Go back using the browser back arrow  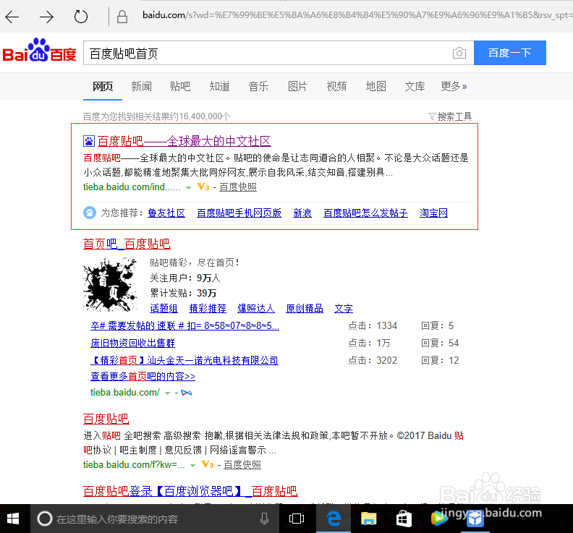[12, 17]
